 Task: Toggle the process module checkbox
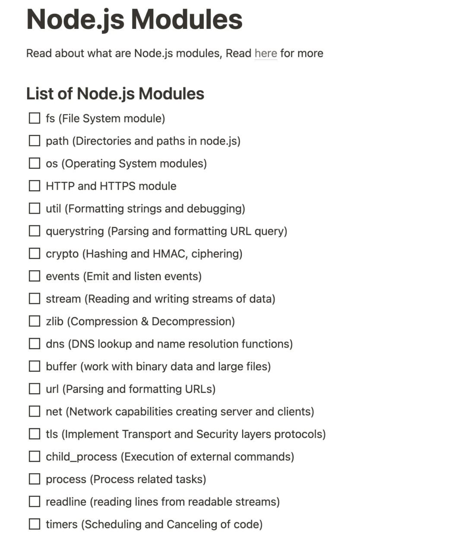tap(35, 479)
